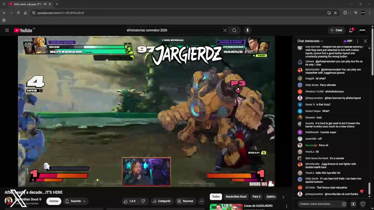Viewport: 374px width, 210px height.
Task: Close the live chat panel
Action: 365,41
